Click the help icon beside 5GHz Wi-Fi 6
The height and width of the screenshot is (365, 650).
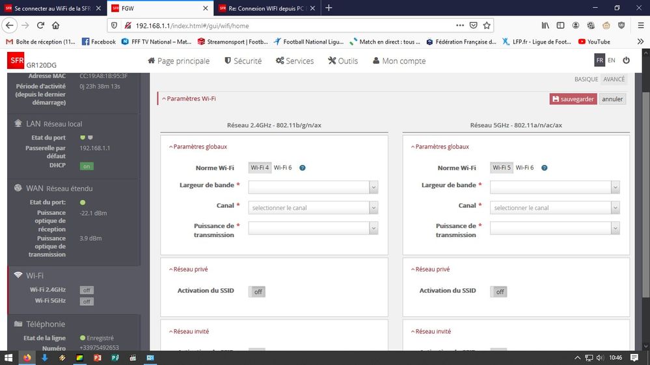tap(545, 168)
